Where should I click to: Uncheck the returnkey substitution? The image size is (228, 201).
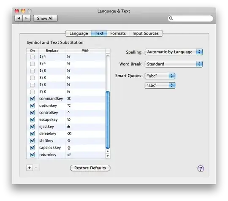pos(32,155)
